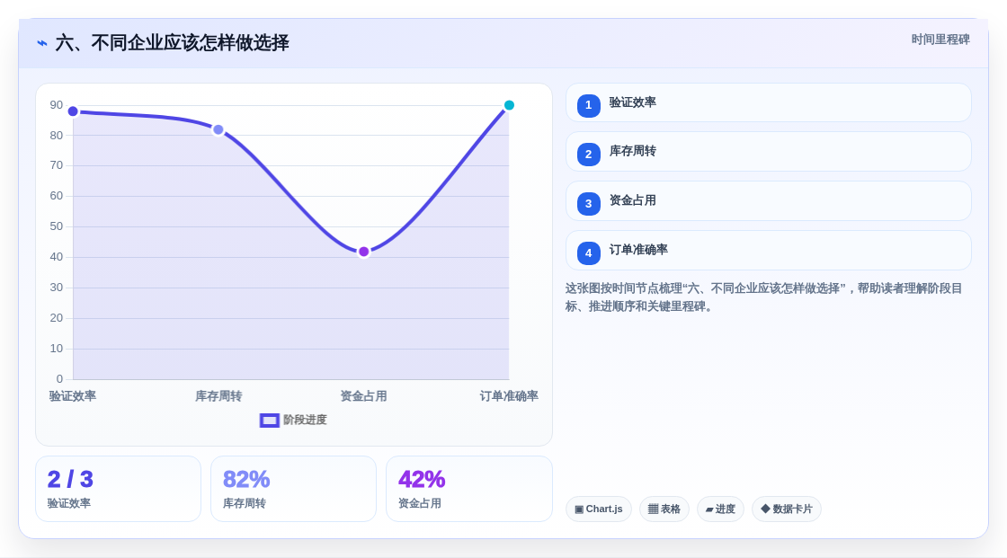Viewport: 1007px width, 558px height.
Task: Click the 阶段进度 legend color box
Action: 269,420
